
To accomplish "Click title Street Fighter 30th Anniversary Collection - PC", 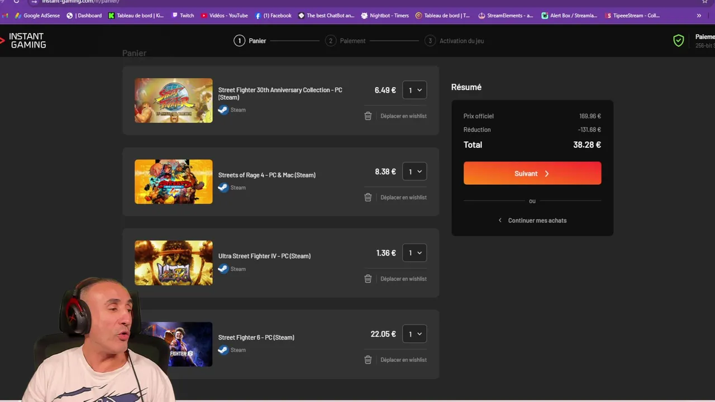I will (280, 93).
